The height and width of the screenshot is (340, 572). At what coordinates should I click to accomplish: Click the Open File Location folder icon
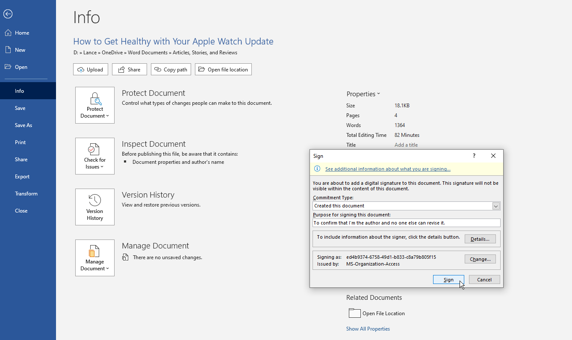(354, 313)
